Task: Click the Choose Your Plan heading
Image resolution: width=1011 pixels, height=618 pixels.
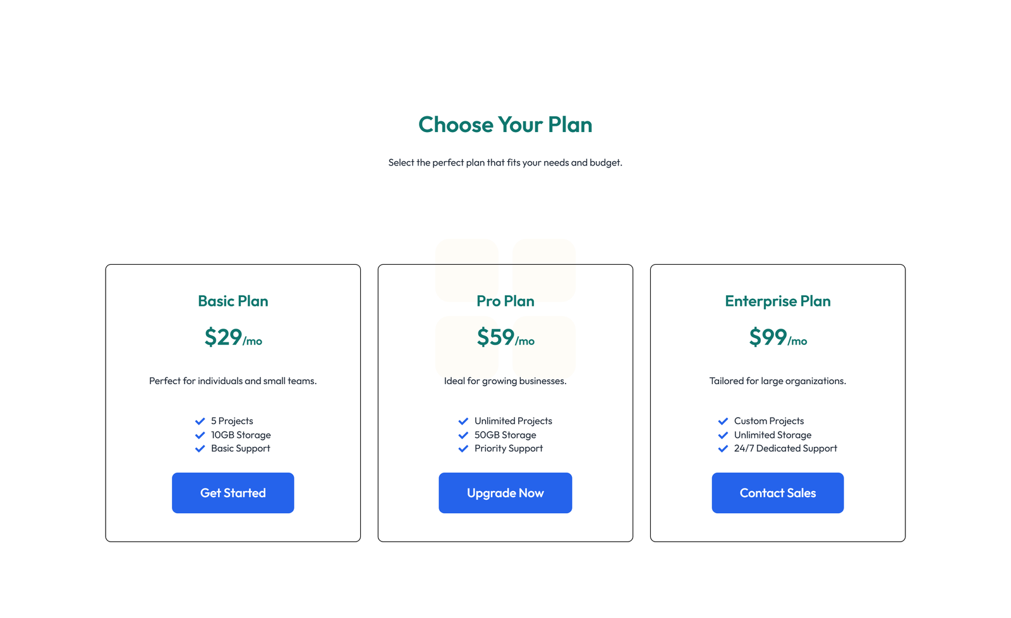Action: (505, 124)
